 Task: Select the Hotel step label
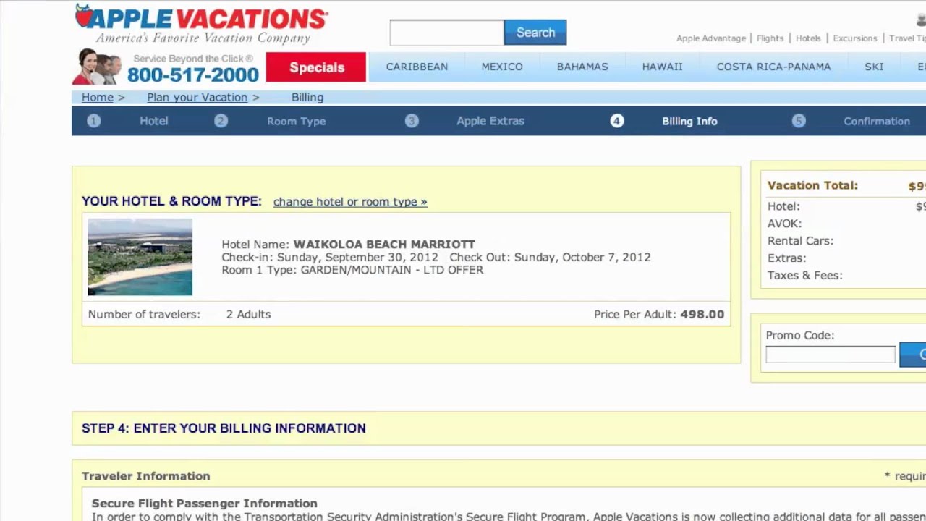click(154, 121)
